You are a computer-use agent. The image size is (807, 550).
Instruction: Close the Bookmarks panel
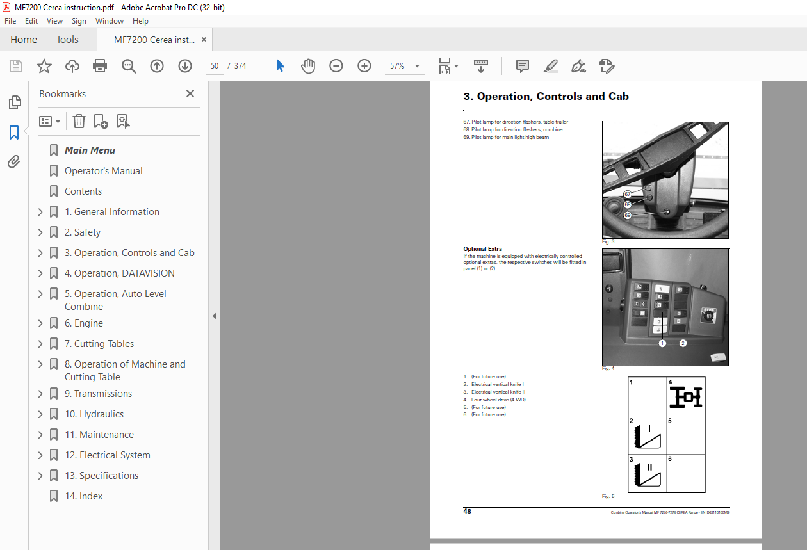point(190,93)
